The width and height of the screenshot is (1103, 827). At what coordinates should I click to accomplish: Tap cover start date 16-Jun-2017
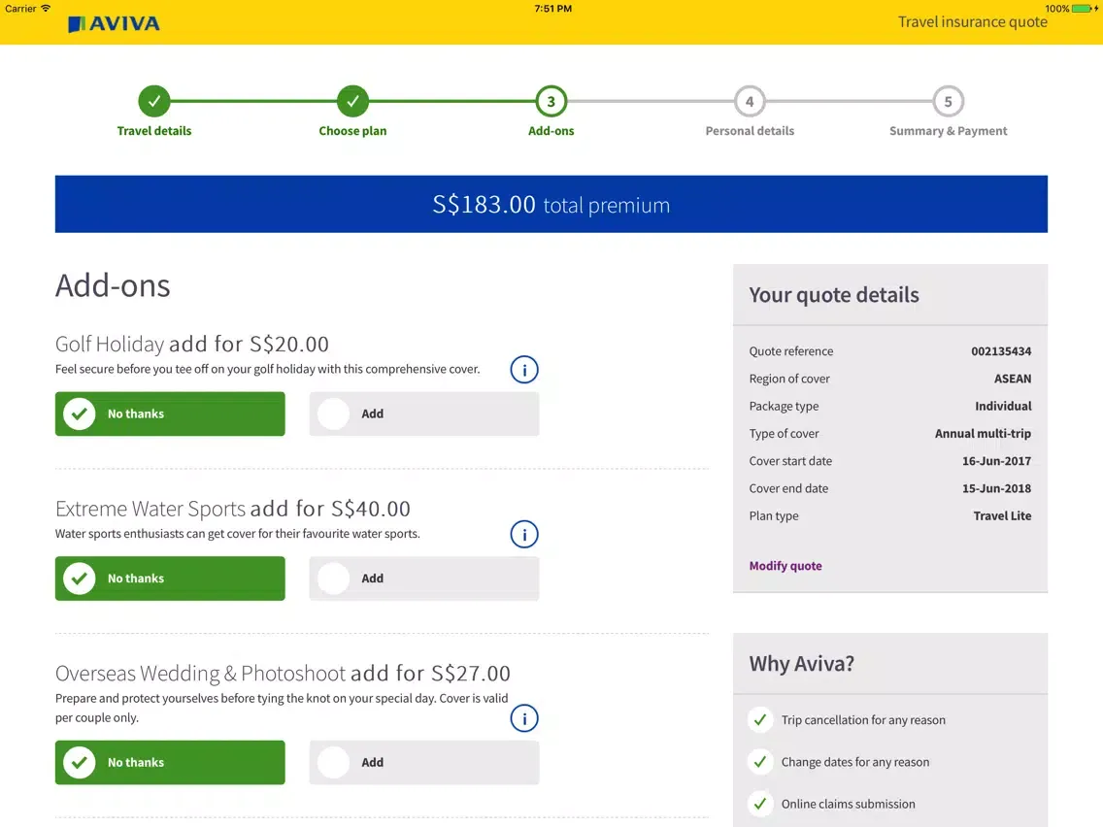click(996, 461)
